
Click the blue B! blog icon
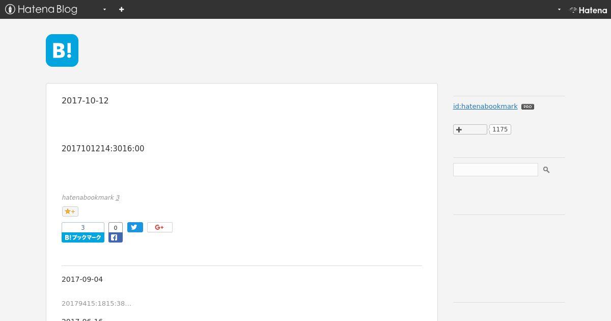tap(62, 50)
